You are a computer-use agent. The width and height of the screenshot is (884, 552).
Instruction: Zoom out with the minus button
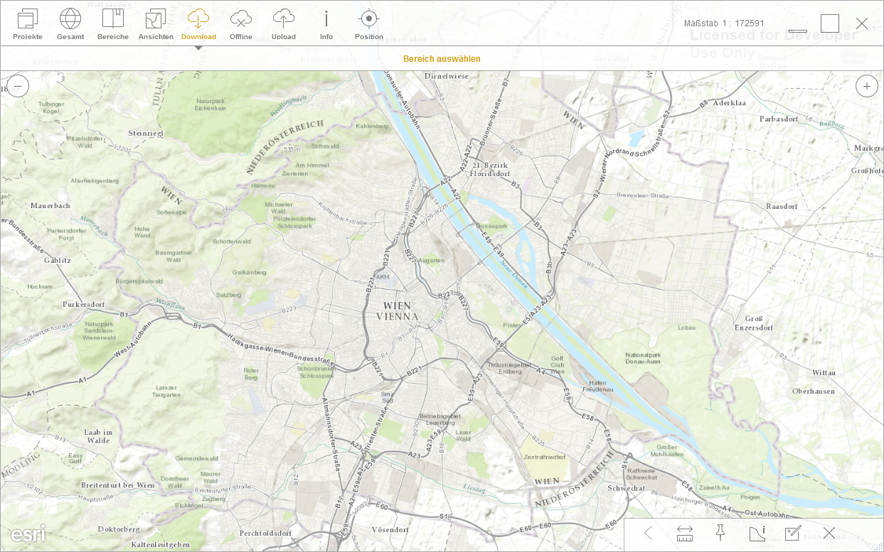click(18, 86)
